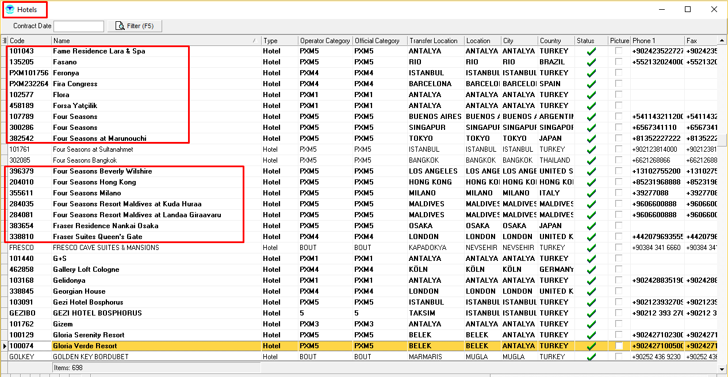Click status checkmark for Fraser Suites Queen's Gate
The image size is (728, 377).
coord(591,237)
